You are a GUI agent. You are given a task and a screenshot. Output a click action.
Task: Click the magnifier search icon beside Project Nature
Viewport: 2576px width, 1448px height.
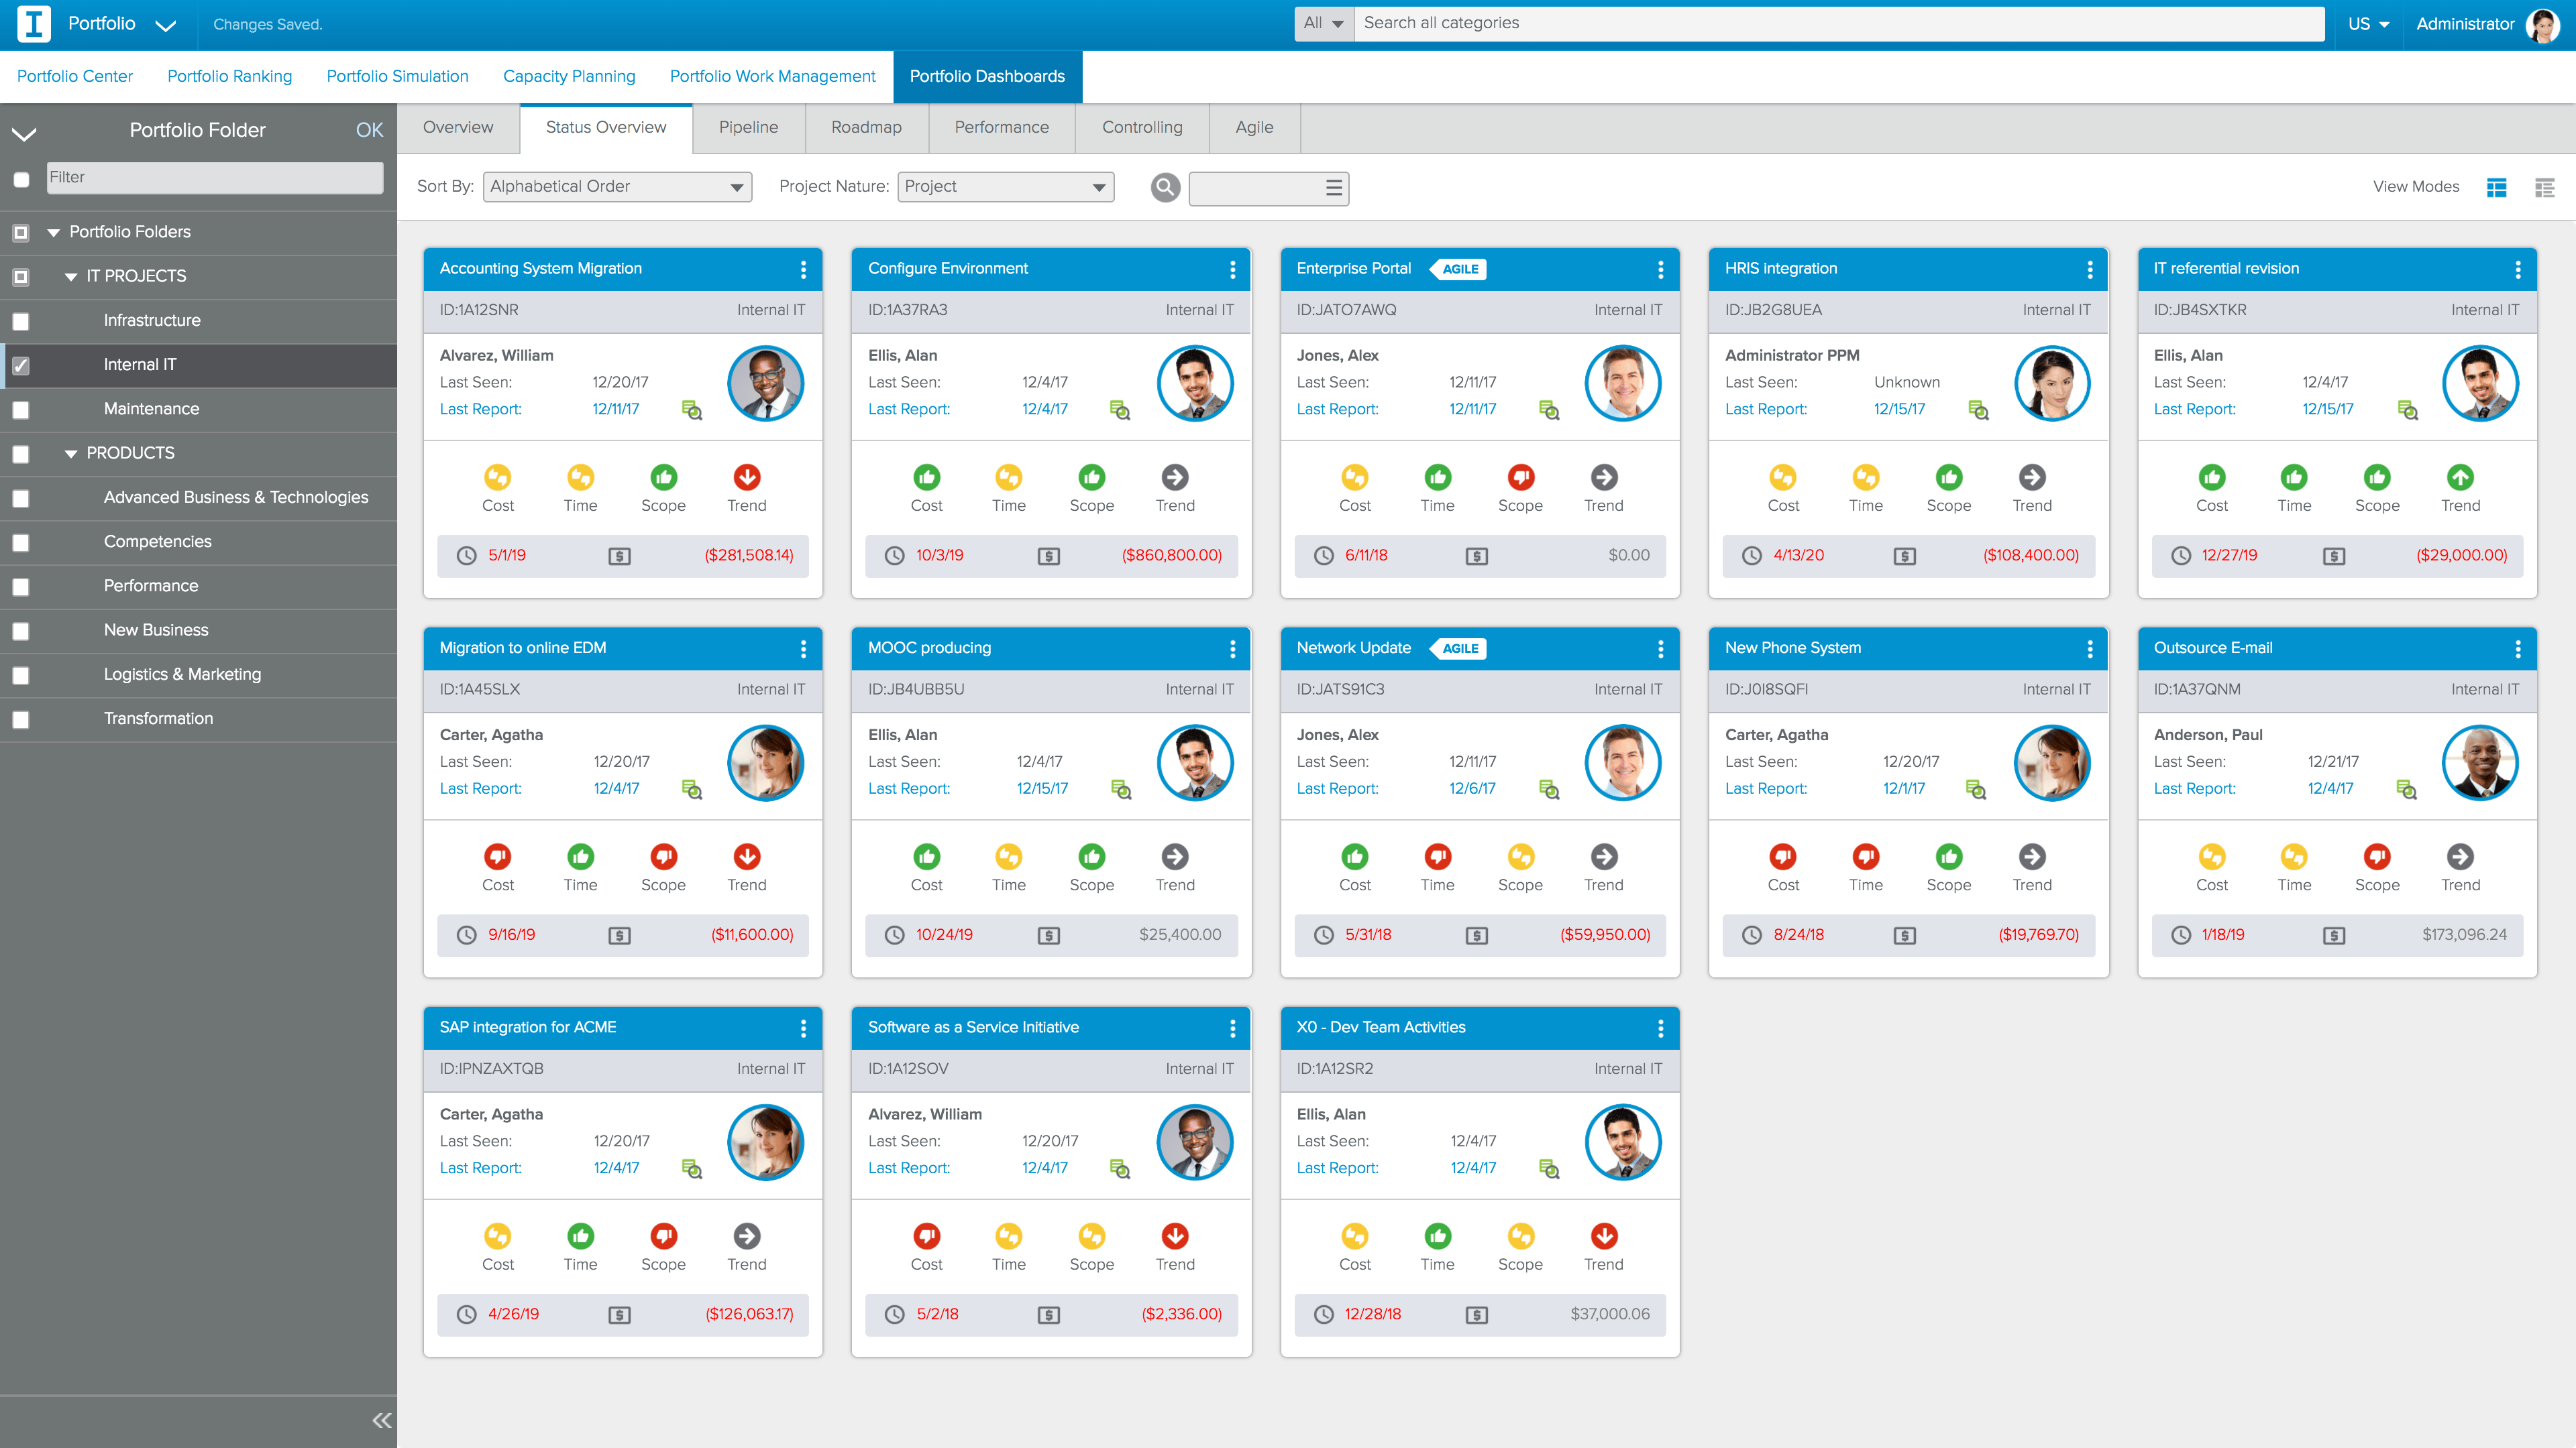(1165, 187)
